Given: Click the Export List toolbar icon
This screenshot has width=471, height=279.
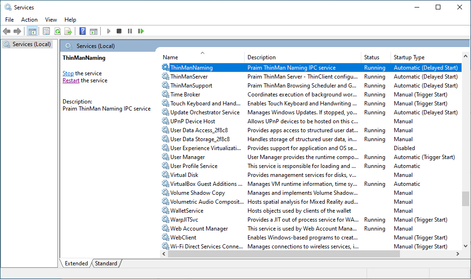Looking at the screenshot, I should (69, 31).
